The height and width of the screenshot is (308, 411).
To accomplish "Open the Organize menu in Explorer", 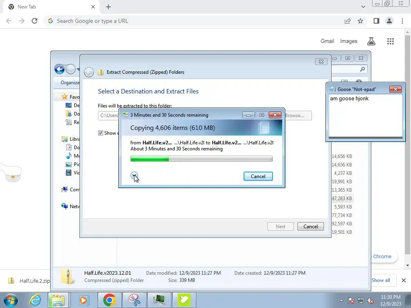I will coord(70,83).
